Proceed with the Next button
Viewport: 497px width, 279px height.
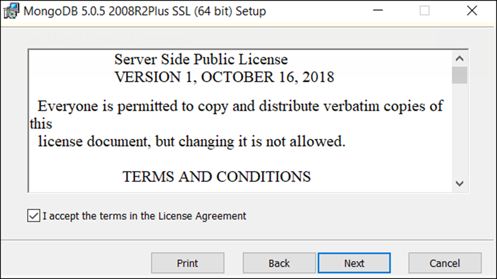click(354, 263)
